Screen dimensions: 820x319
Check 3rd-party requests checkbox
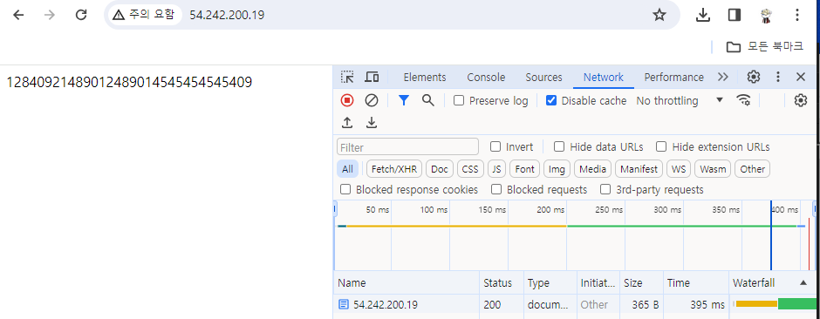(605, 189)
